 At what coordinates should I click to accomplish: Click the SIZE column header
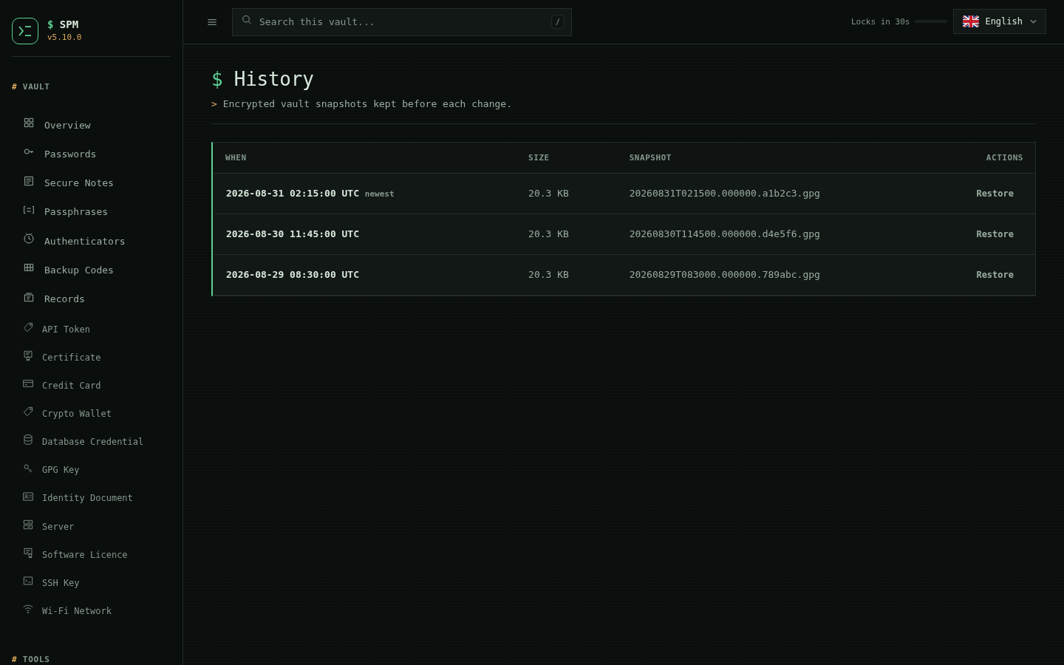[539, 158]
